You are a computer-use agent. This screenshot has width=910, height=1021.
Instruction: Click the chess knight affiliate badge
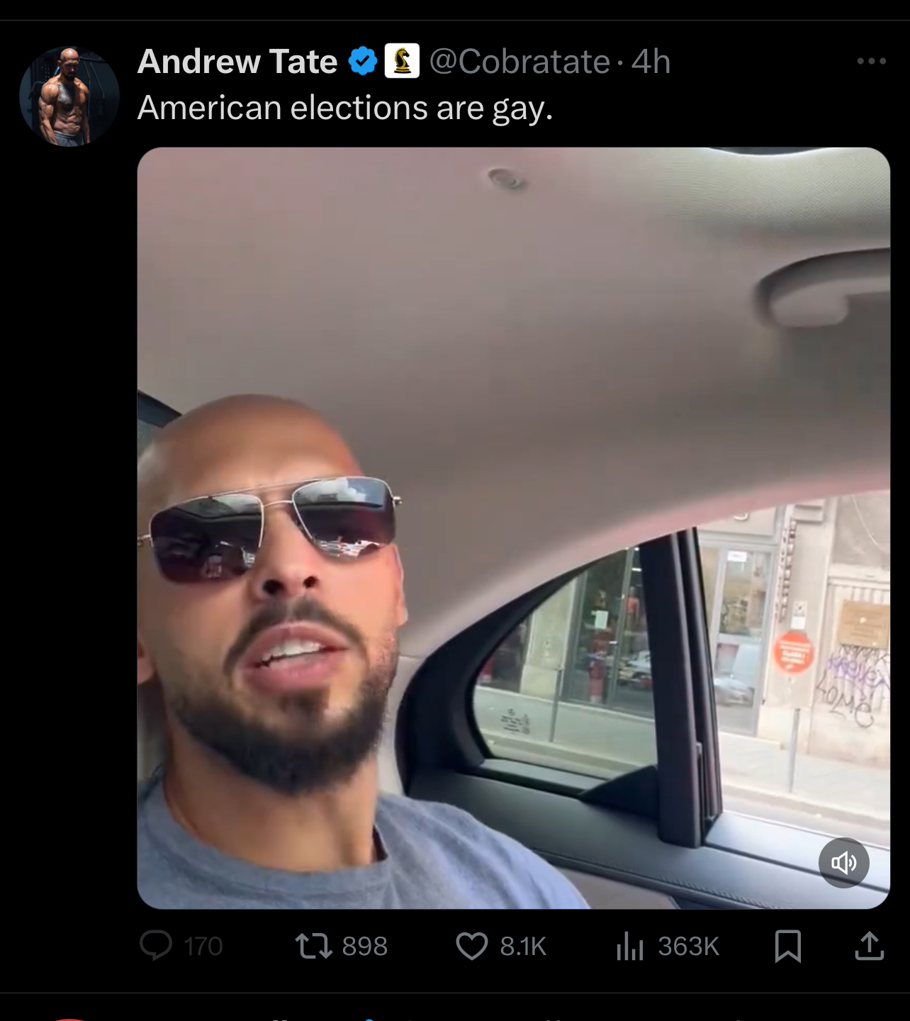tap(402, 61)
